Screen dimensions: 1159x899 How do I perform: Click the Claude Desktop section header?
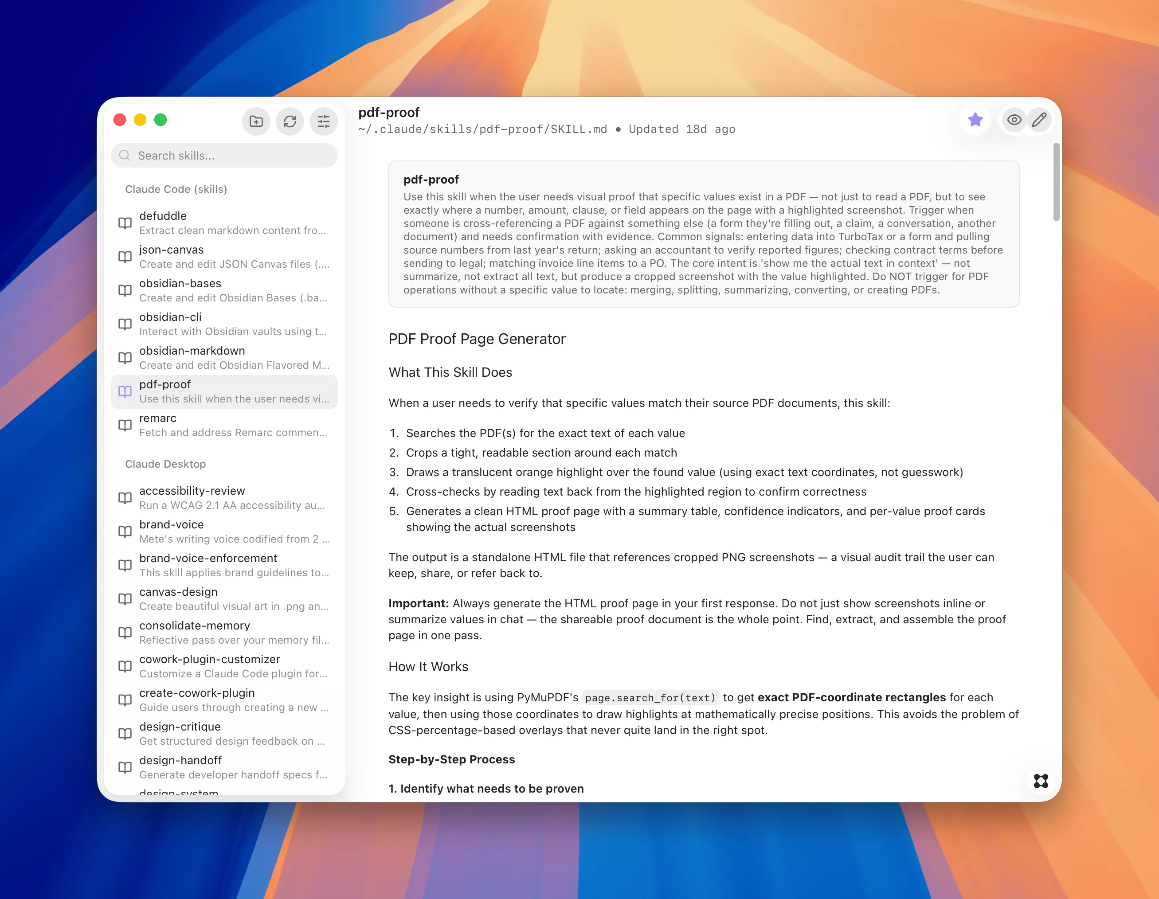click(165, 464)
